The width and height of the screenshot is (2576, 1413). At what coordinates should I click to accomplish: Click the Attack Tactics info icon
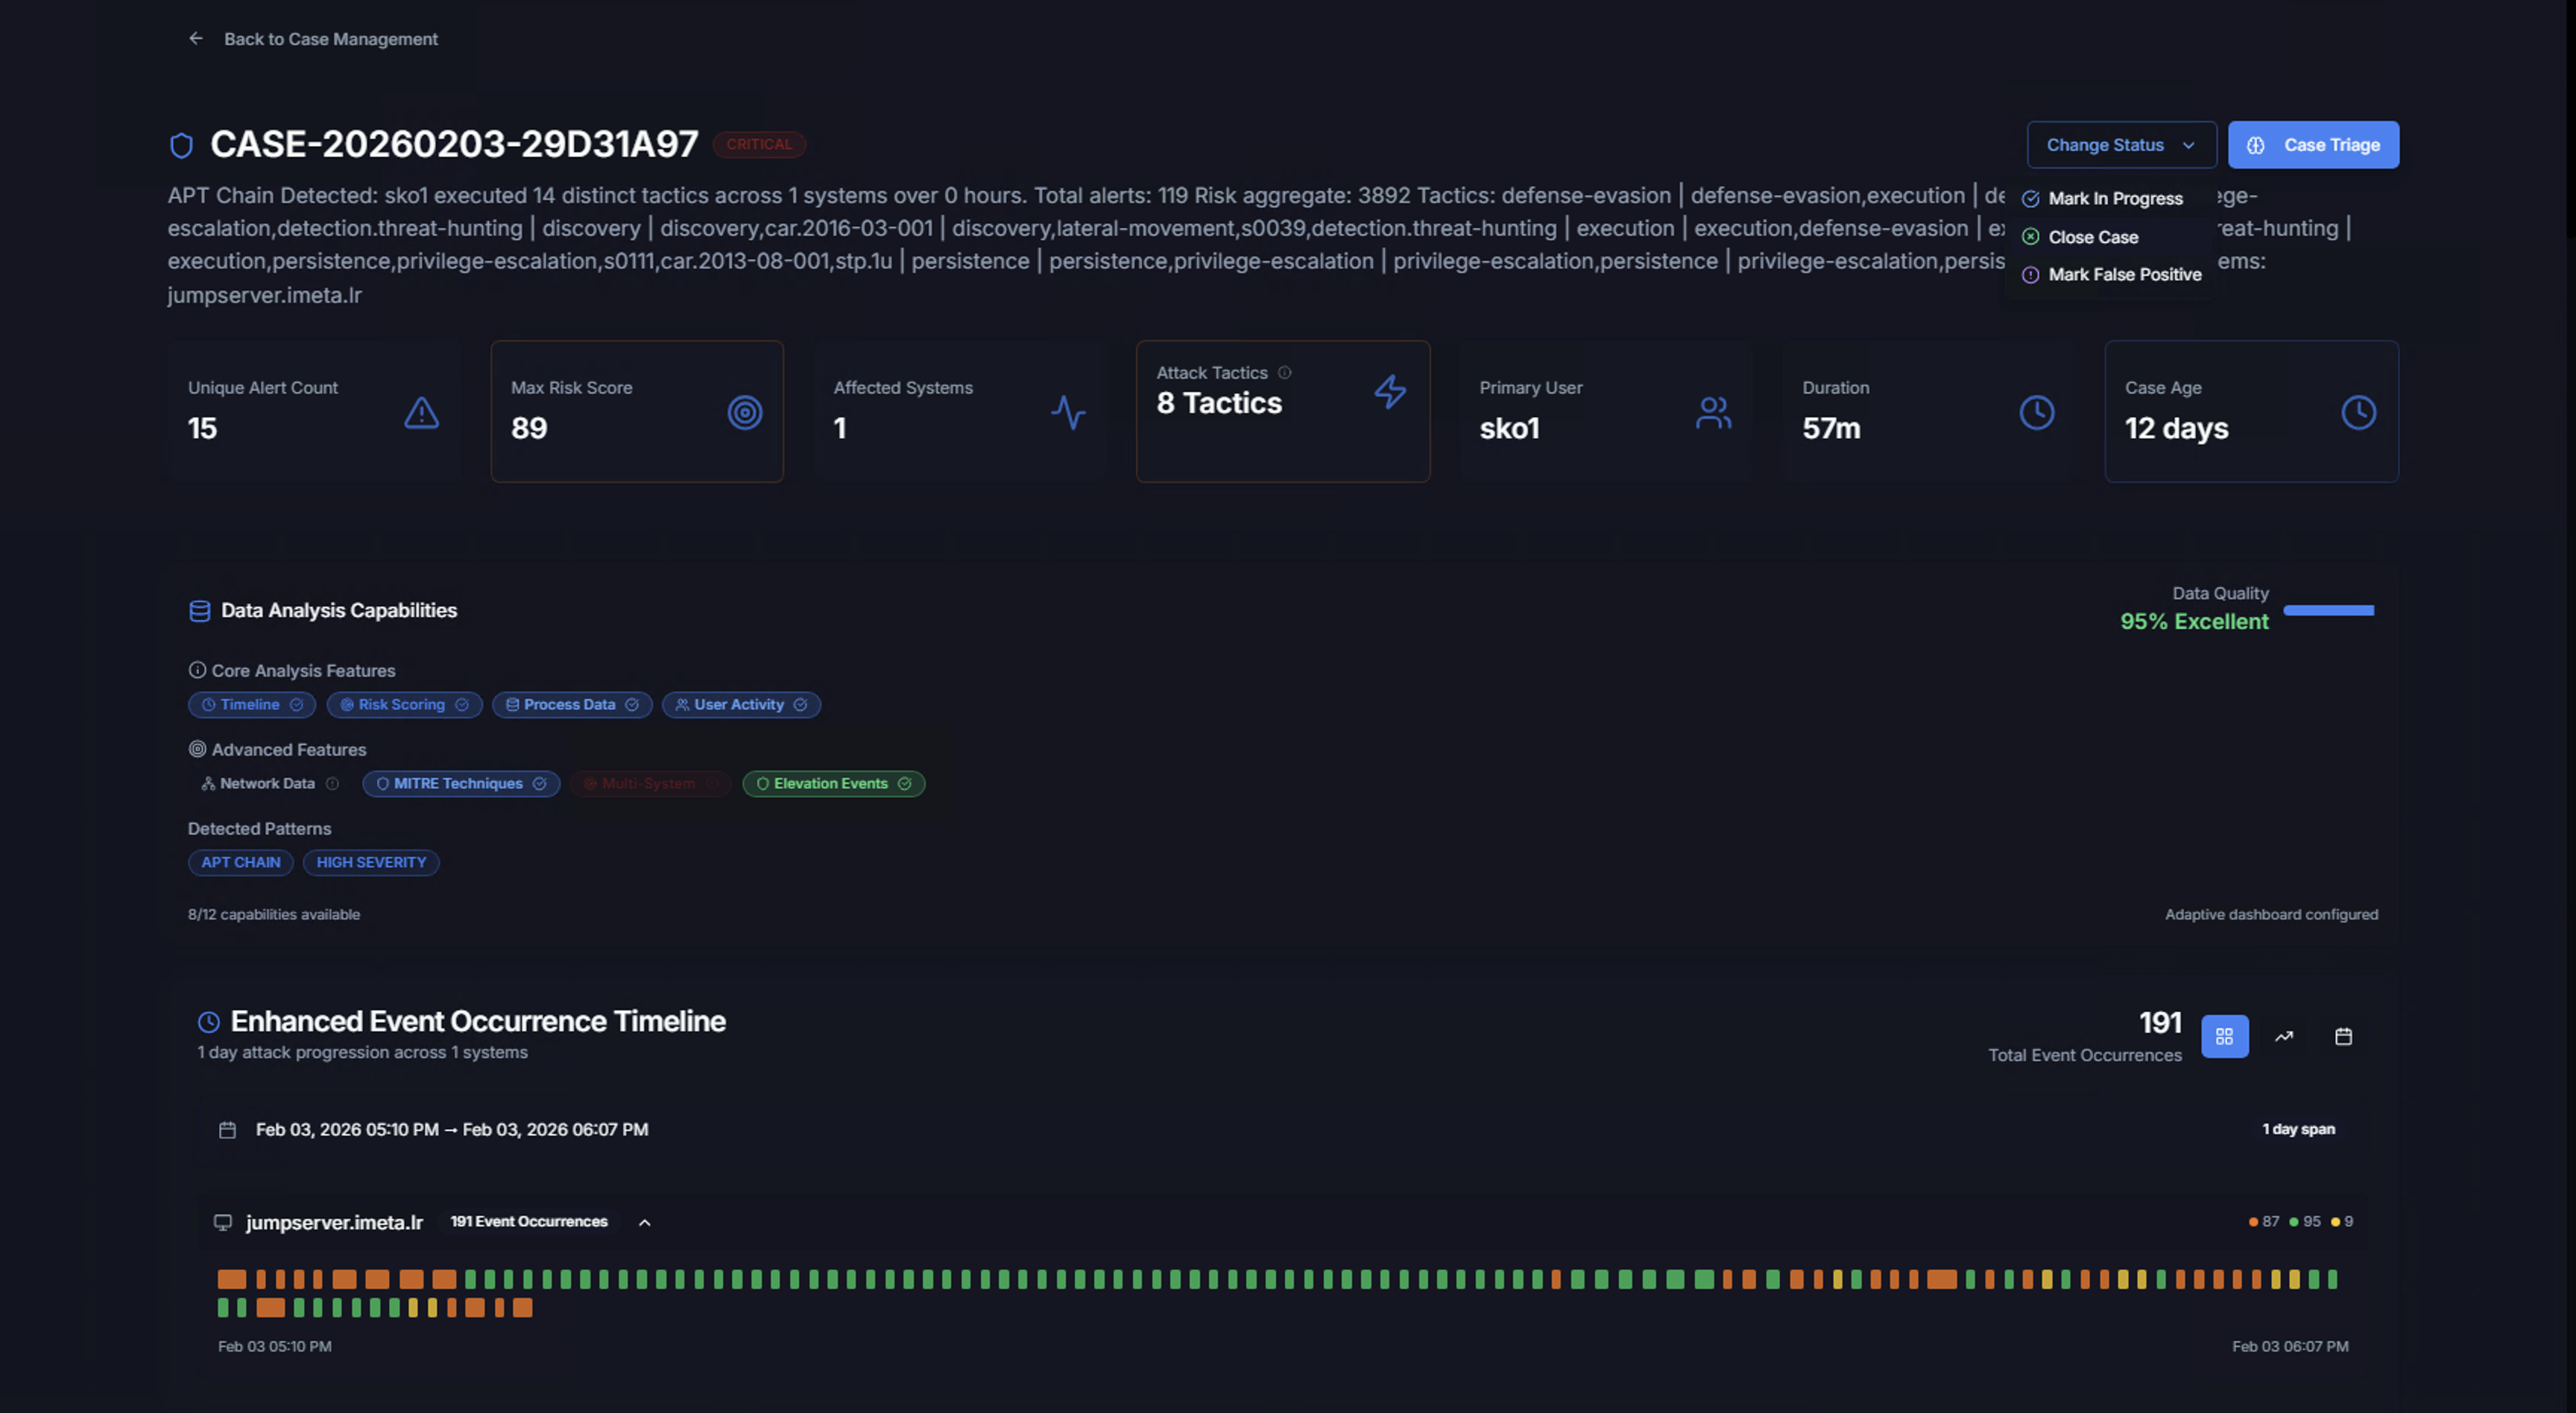pyautogui.click(x=1285, y=373)
